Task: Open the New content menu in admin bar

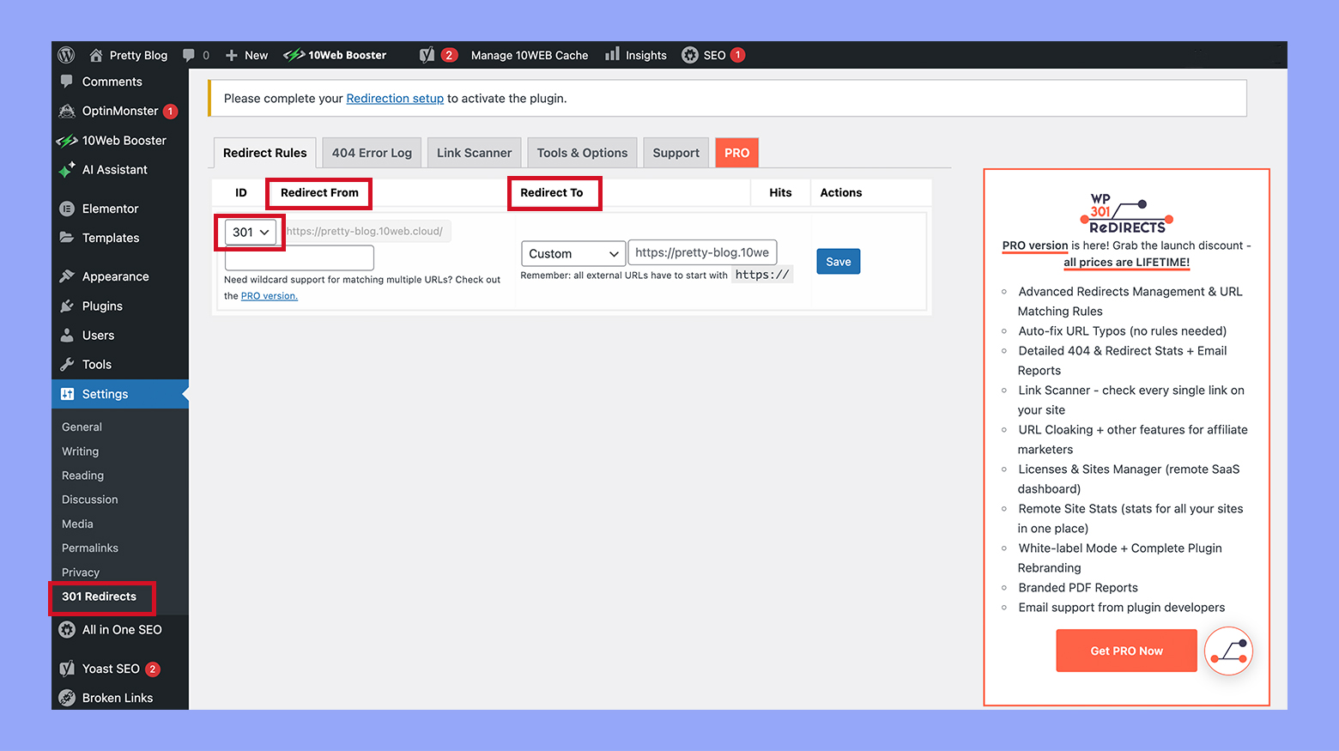Action: (x=247, y=55)
